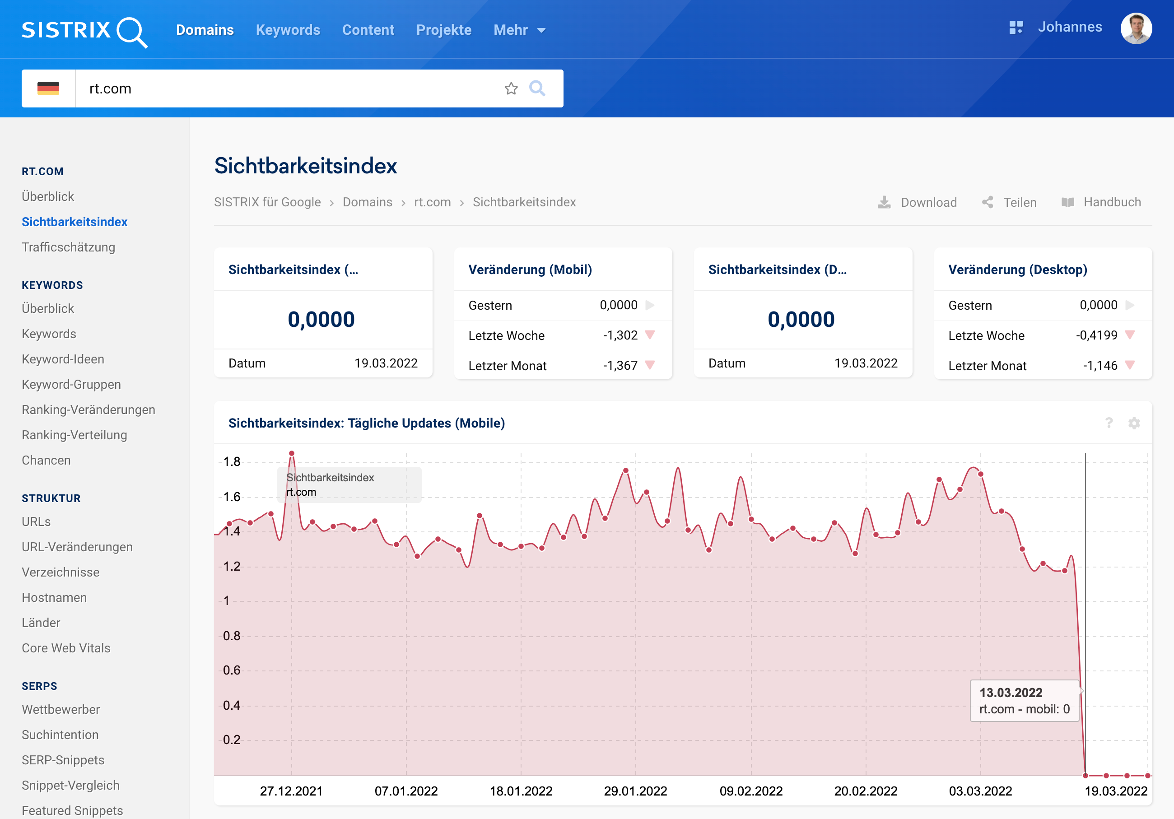Open chart settings gear icon
Image resolution: width=1174 pixels, height=819 pixels.
[1134, 423]
